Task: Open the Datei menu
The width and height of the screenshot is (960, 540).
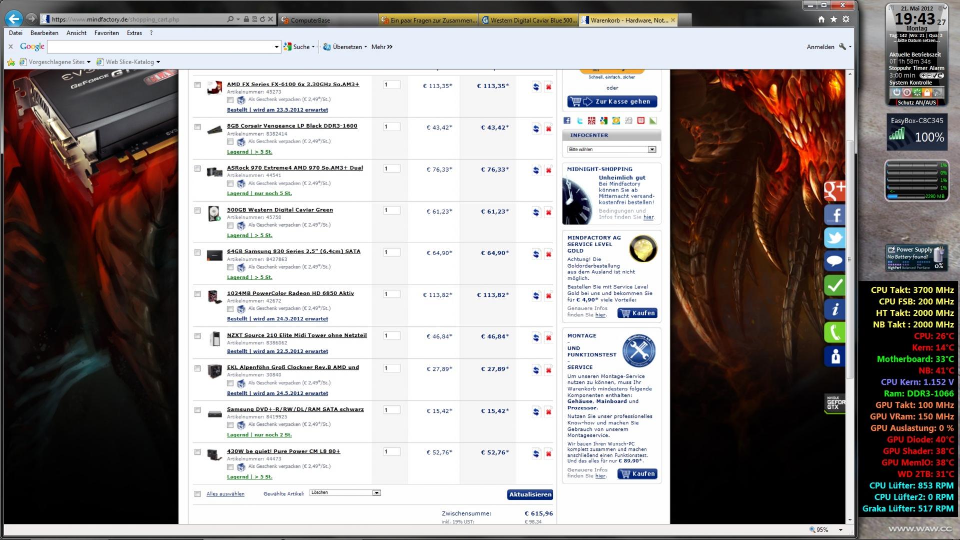Action: pos(16,33)
